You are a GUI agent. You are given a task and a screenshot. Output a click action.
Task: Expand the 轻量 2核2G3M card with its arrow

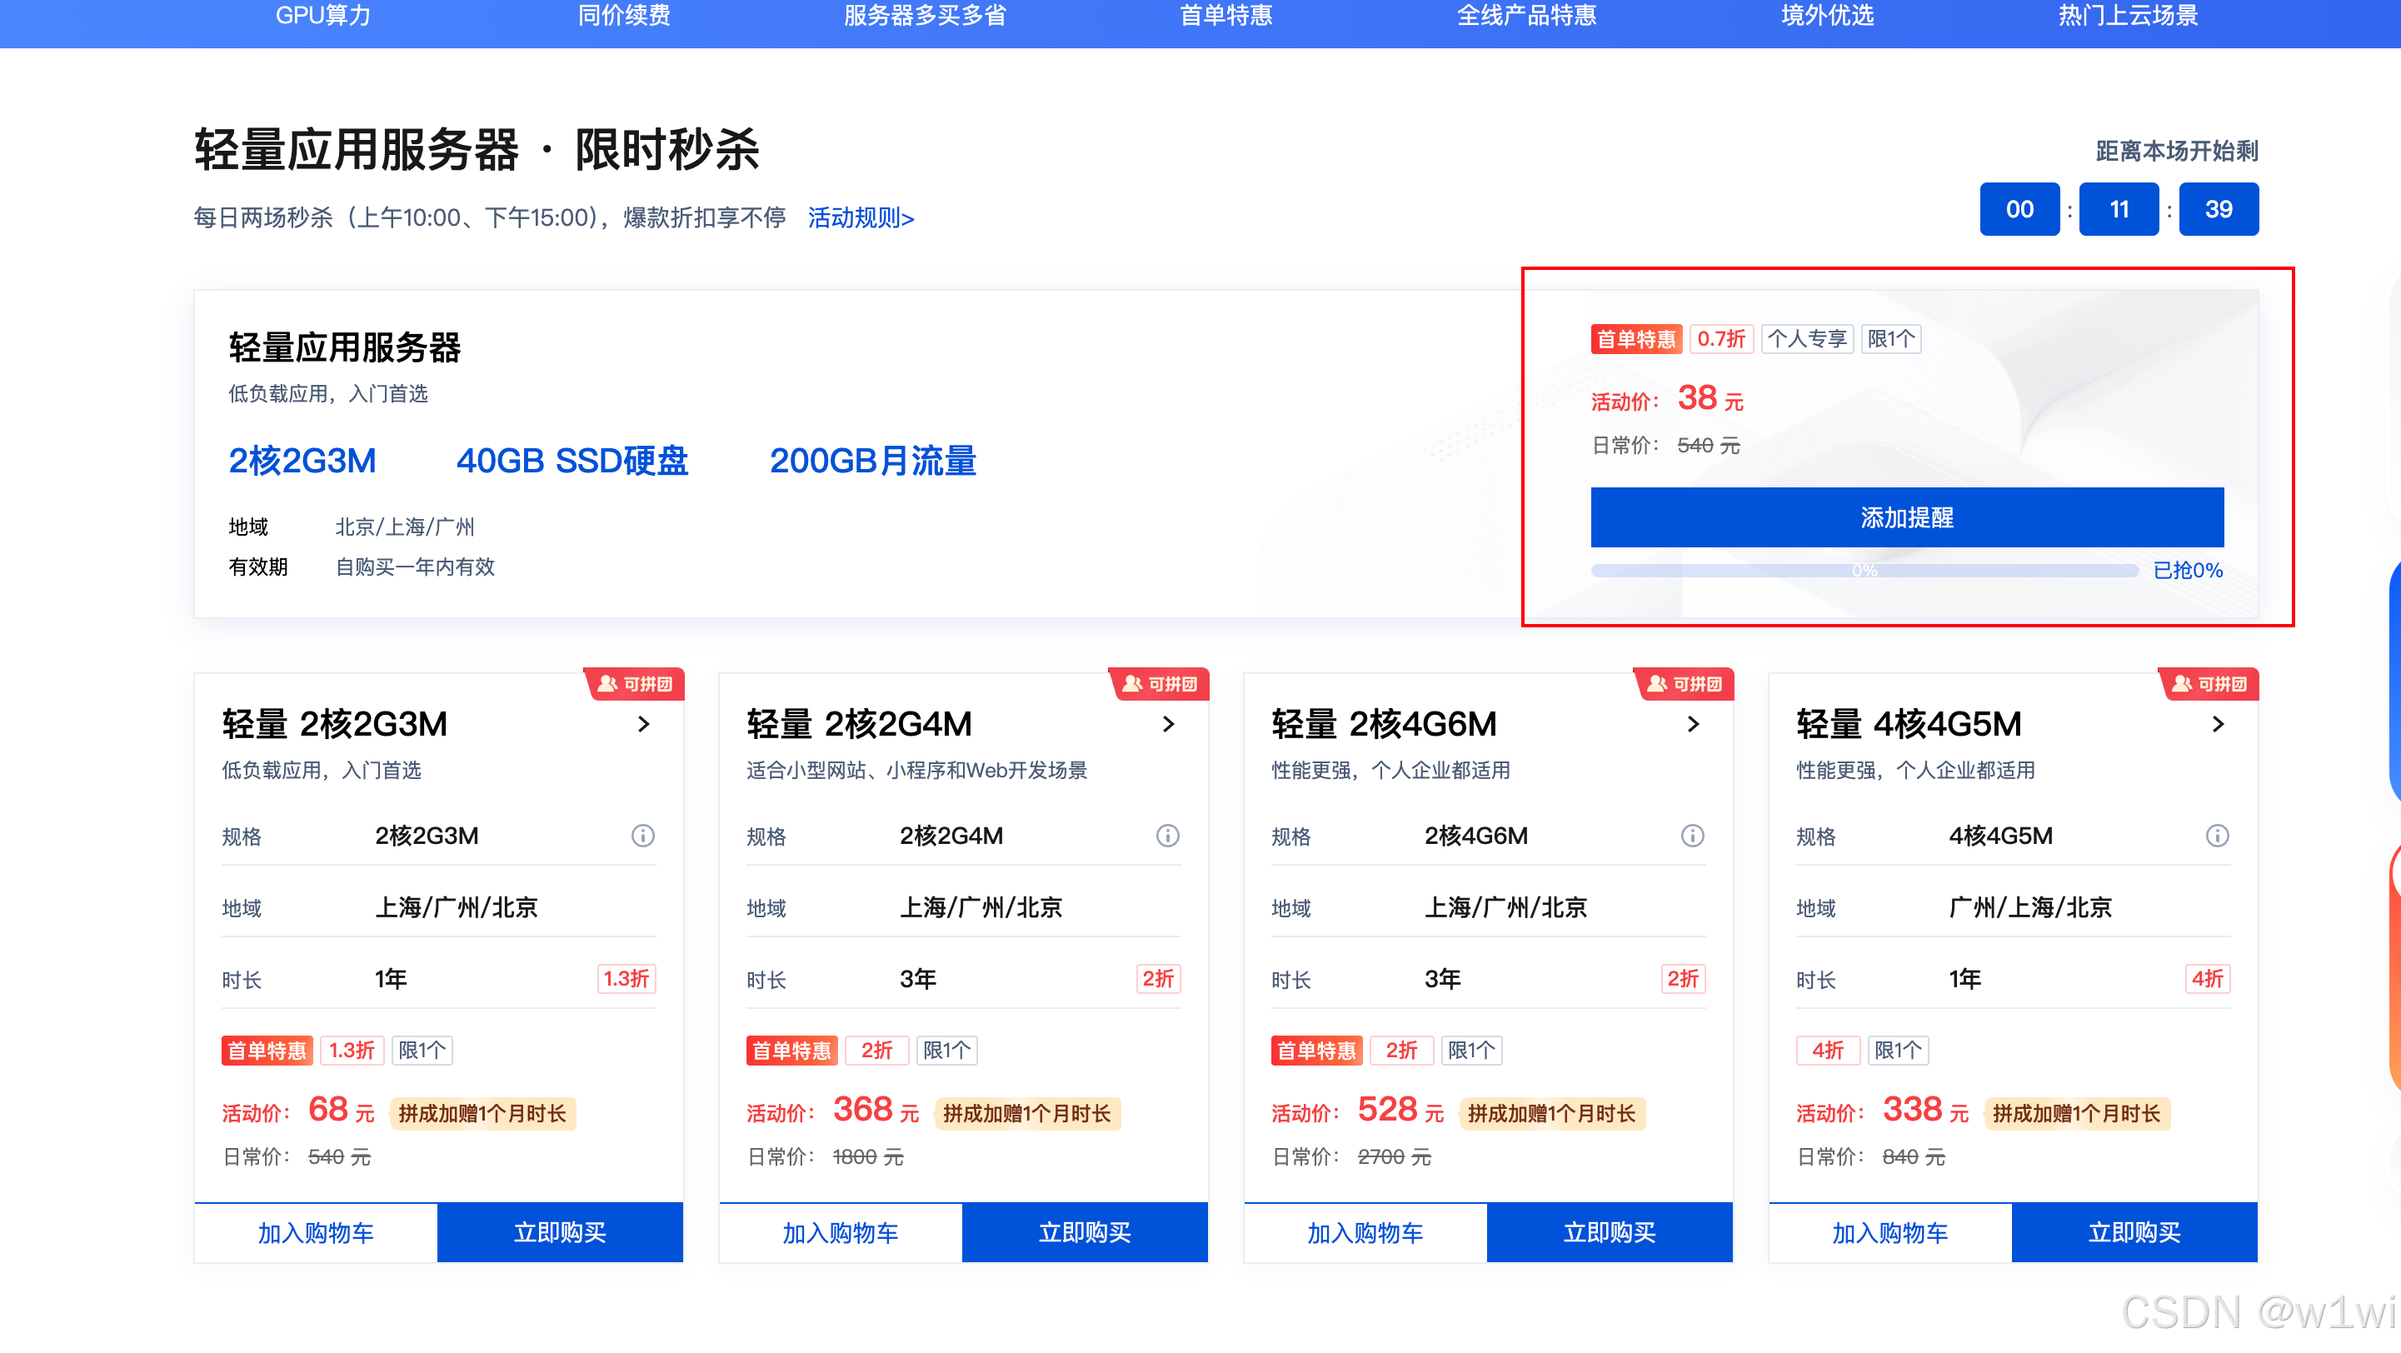coord(644,725)
